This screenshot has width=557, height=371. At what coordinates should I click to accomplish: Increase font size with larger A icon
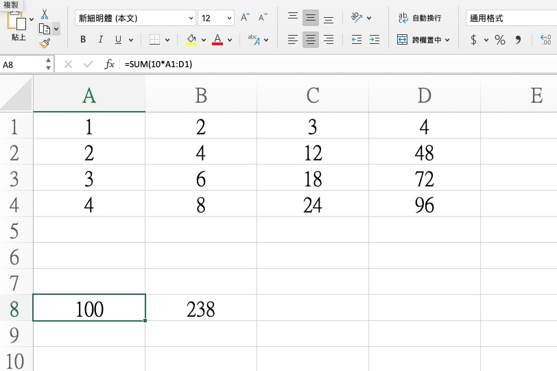click(x=245, y=17)
